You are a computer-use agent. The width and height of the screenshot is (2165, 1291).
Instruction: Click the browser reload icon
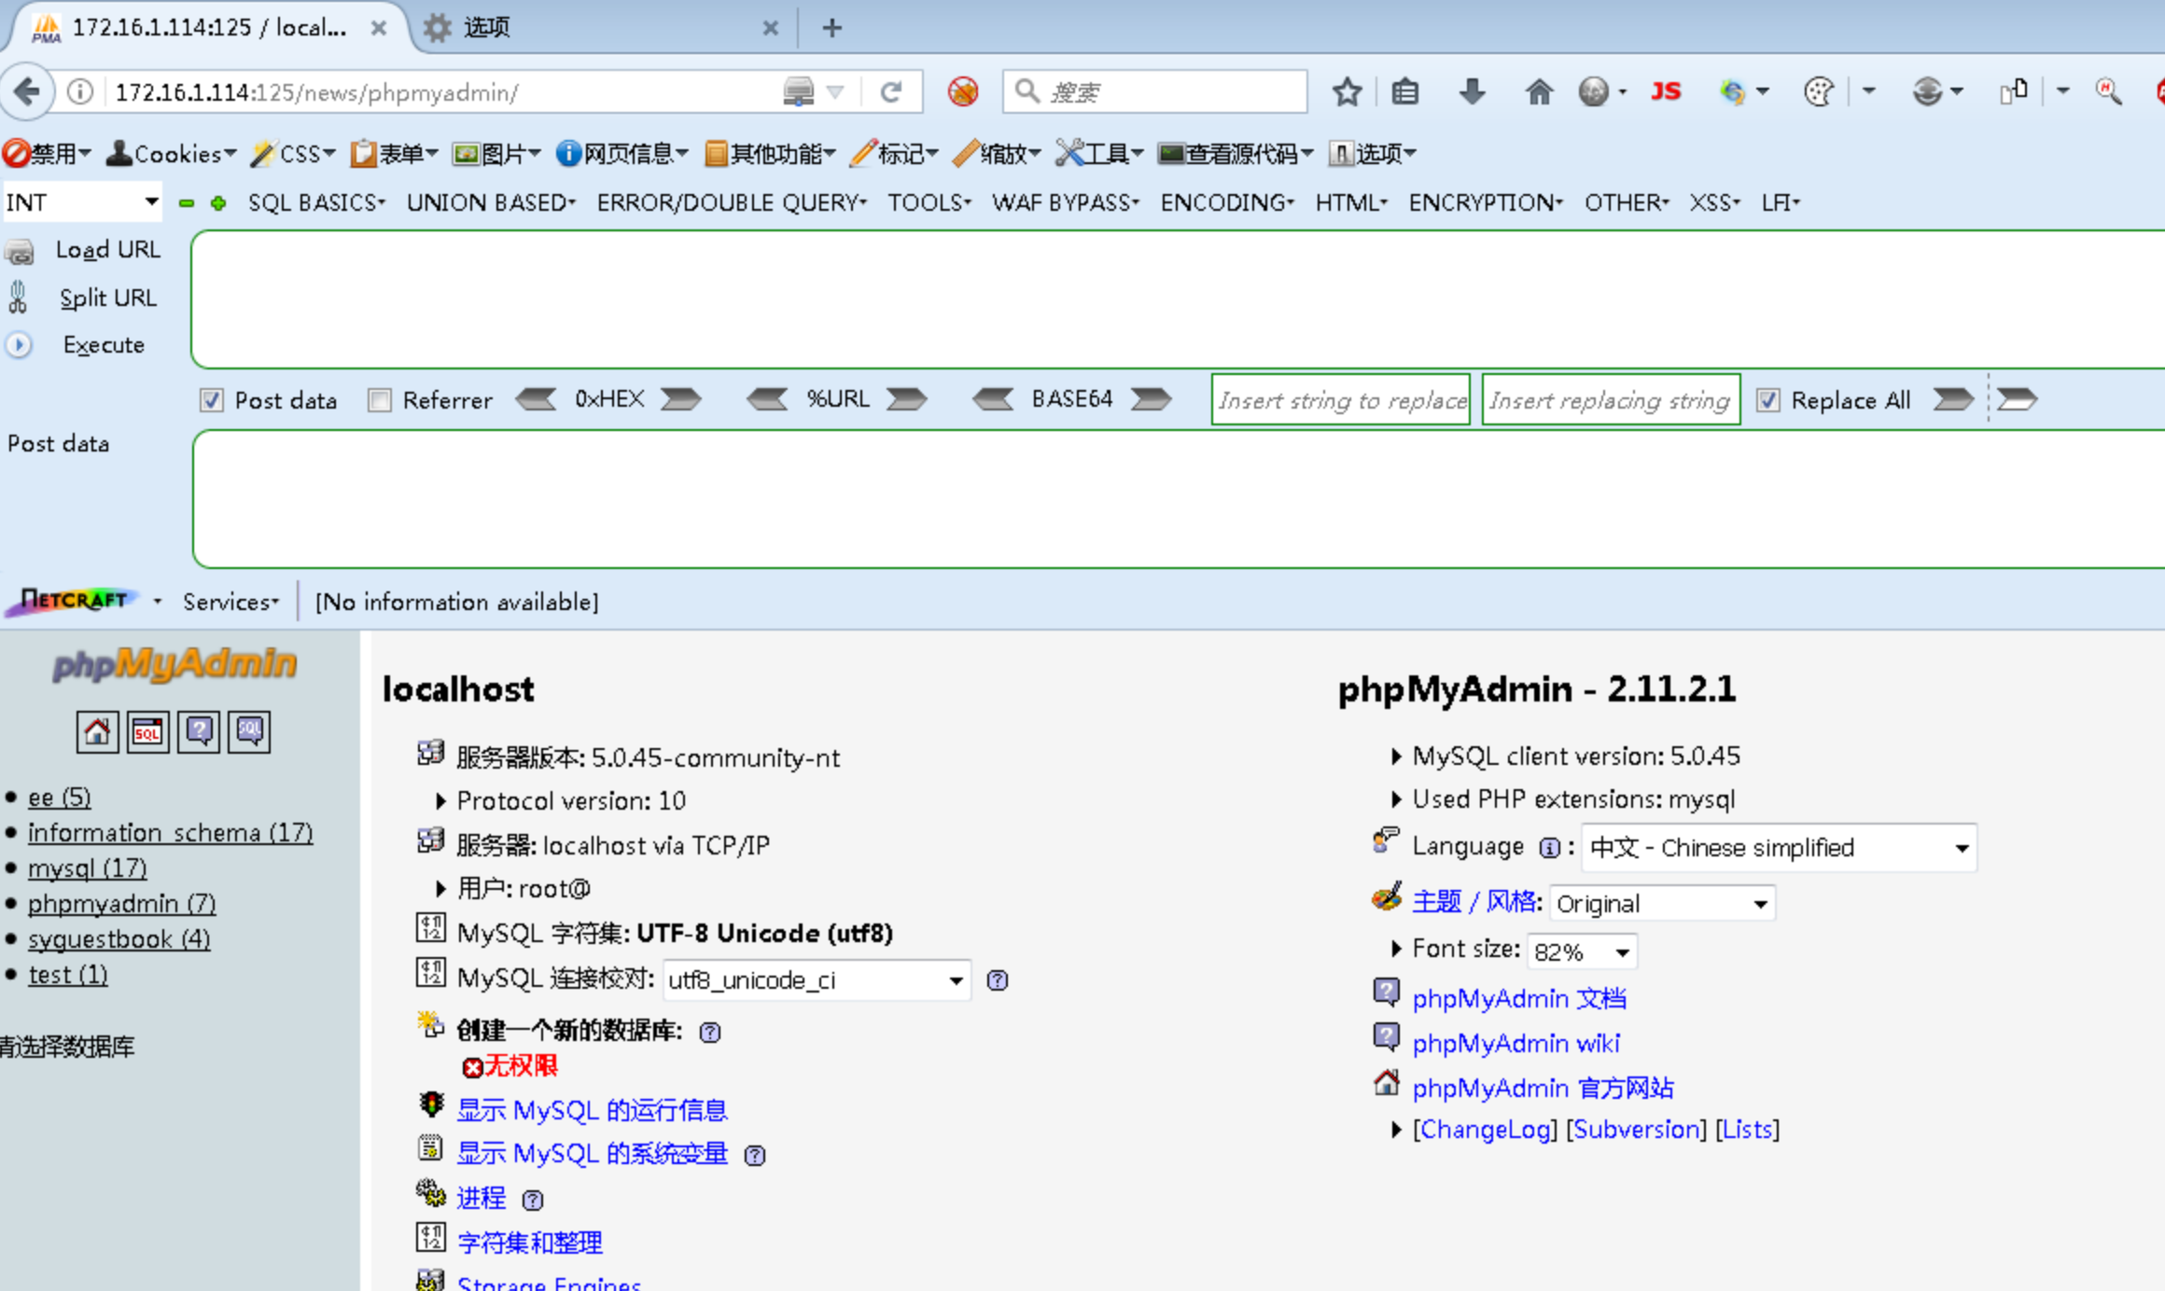pyautogui.click(x=891, y=91)
